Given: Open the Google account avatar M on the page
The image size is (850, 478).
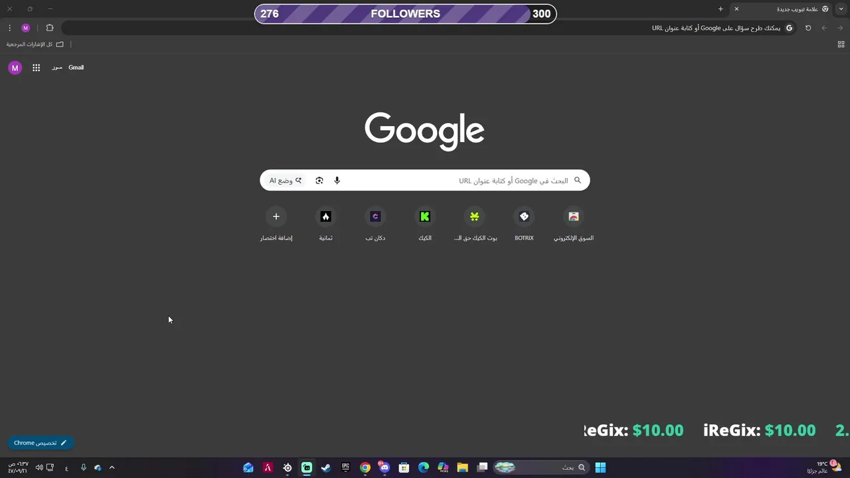Looking at the screenshot, I should (15, 68).
